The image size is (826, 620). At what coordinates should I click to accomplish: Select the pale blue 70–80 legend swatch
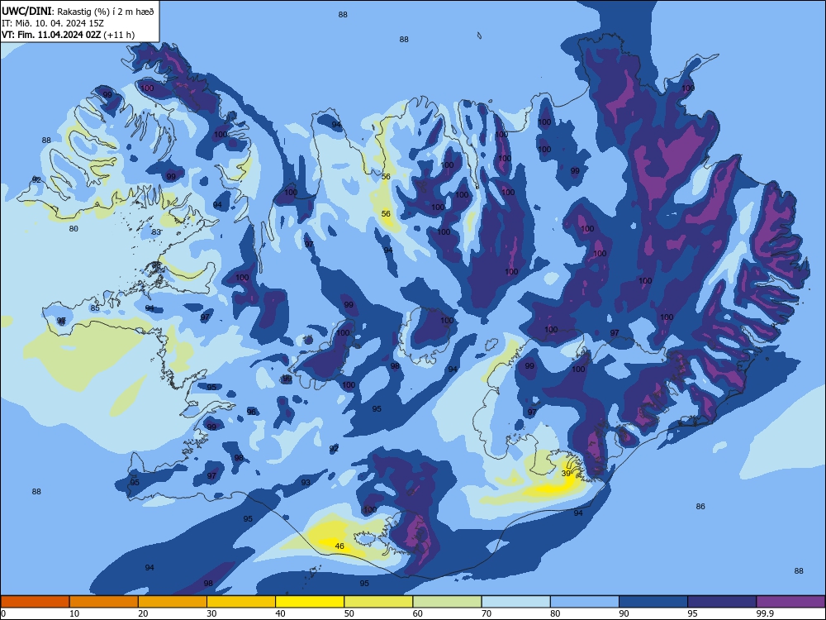(515, 602)
